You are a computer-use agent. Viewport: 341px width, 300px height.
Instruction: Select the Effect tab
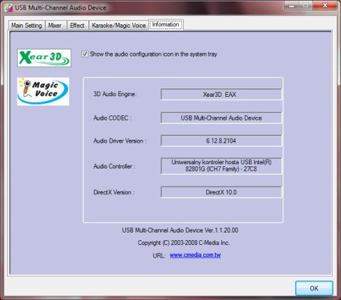(77, 25)
